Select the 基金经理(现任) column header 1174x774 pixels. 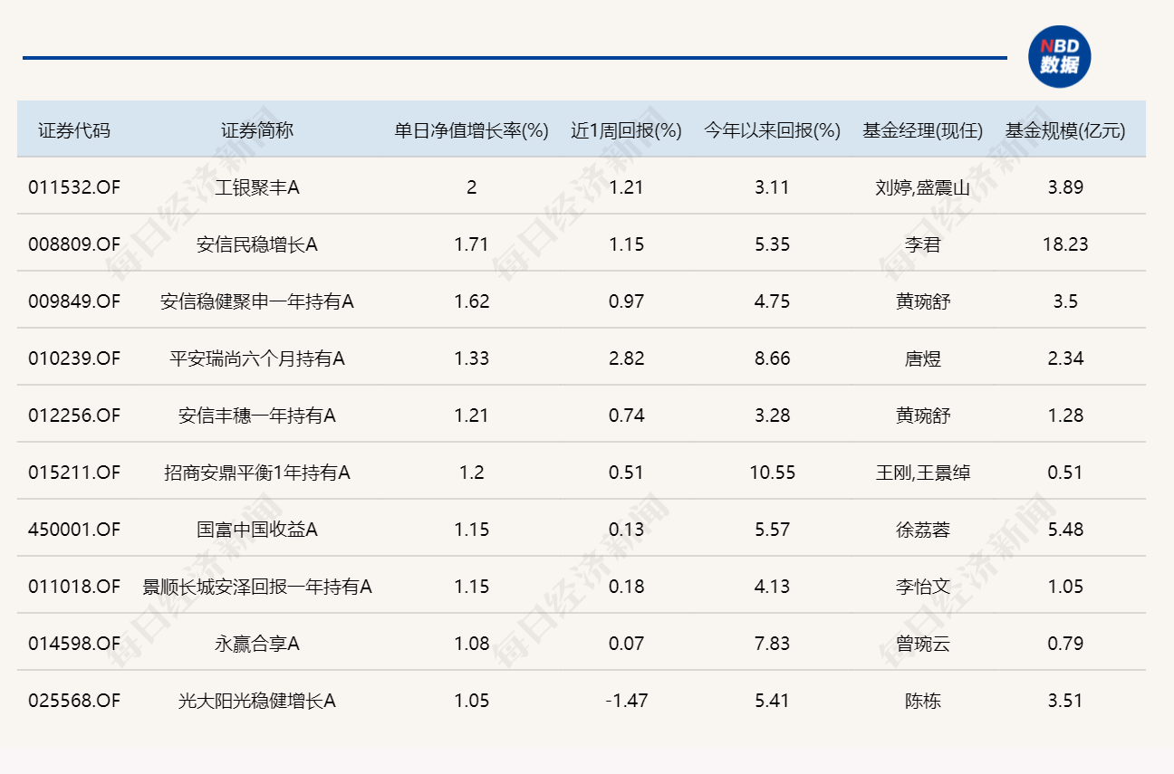(x=922, y=130)
